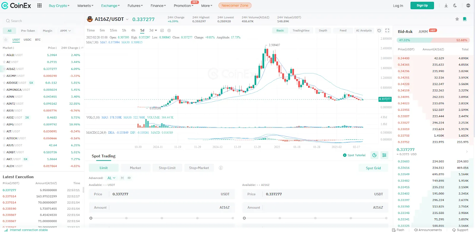The width and height of the screenshot is (475, 232).
Task: Expand the More menu
Action: (207, 6)
